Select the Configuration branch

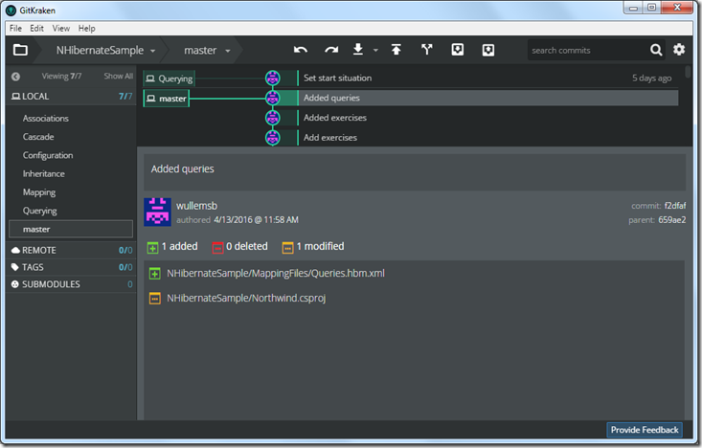pyautogui.click(x=48, y=155)
